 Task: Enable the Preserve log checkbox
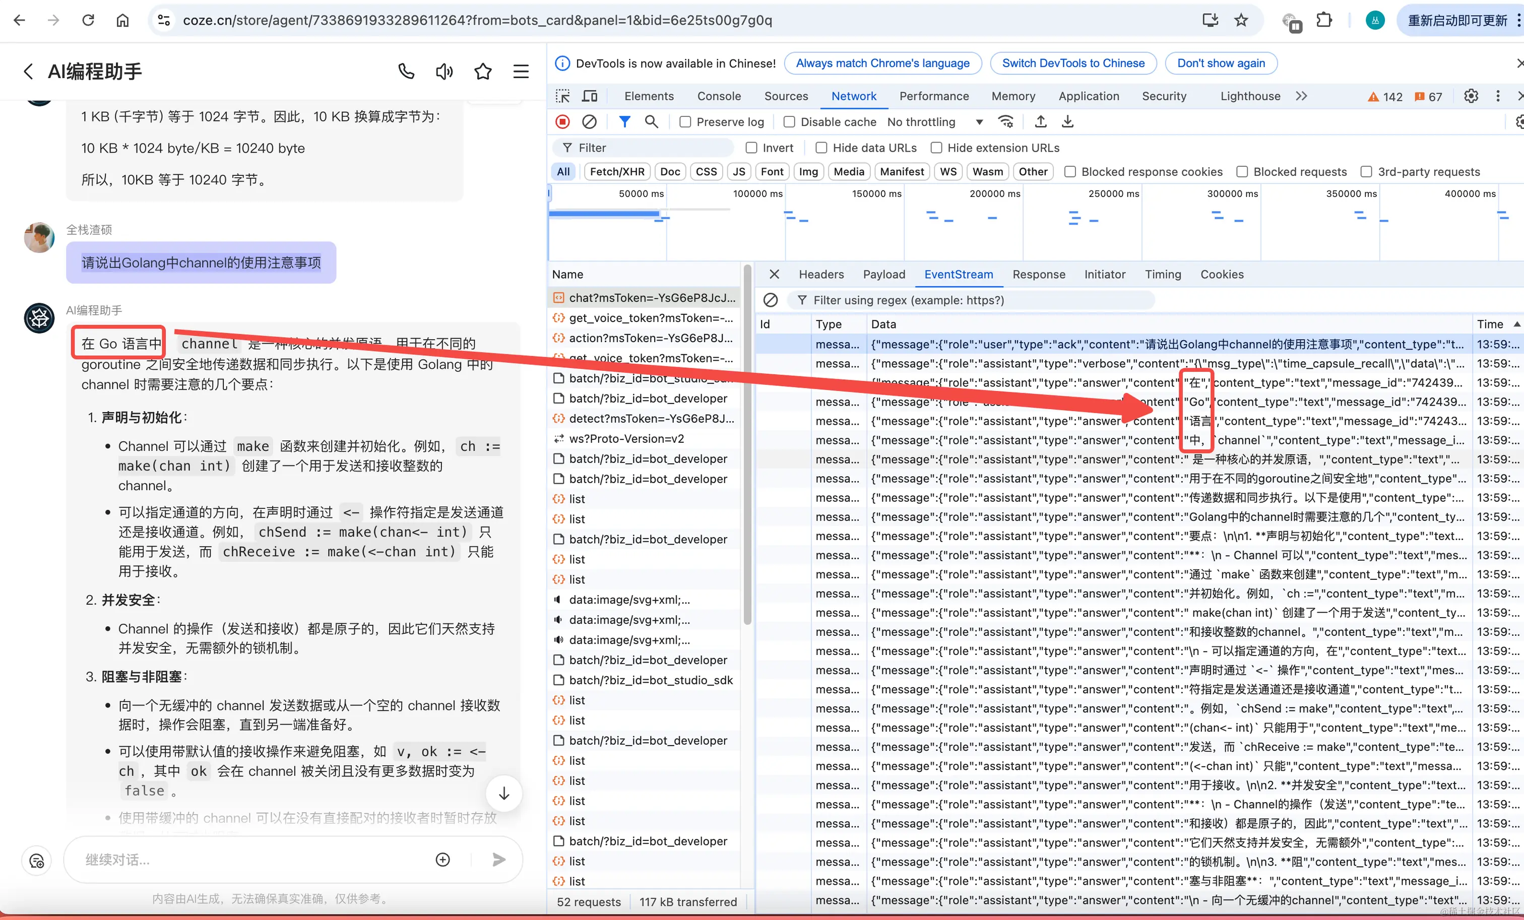685,122
